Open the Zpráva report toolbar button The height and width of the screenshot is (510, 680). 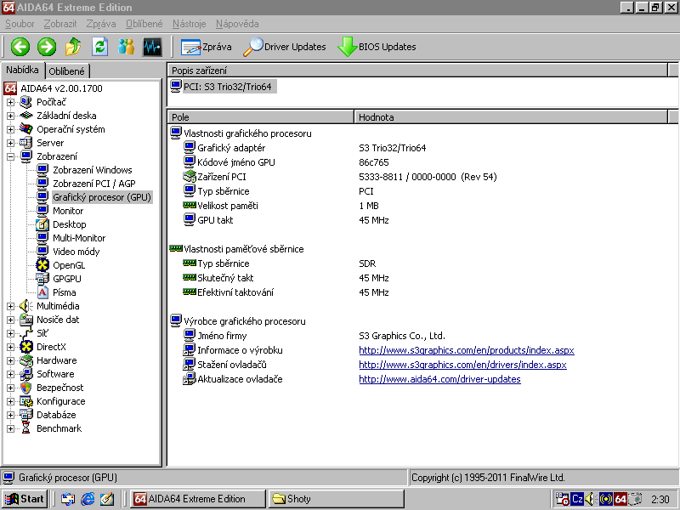pos(206,47)
